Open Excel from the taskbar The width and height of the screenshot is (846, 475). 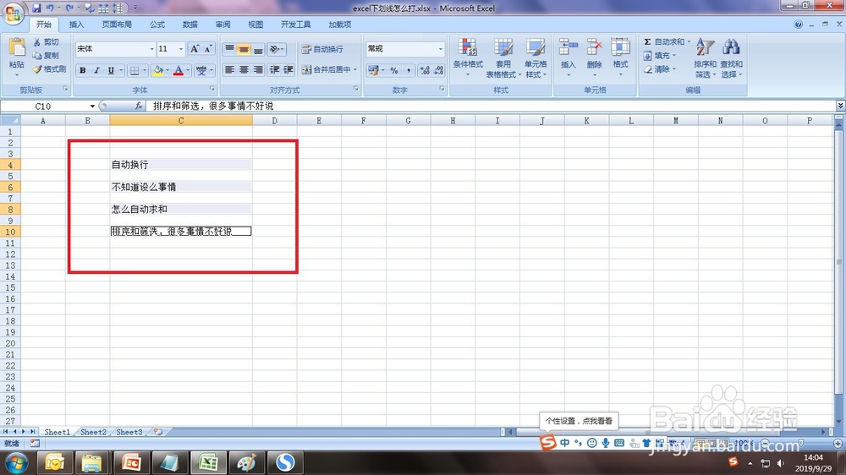coord(208,462)
